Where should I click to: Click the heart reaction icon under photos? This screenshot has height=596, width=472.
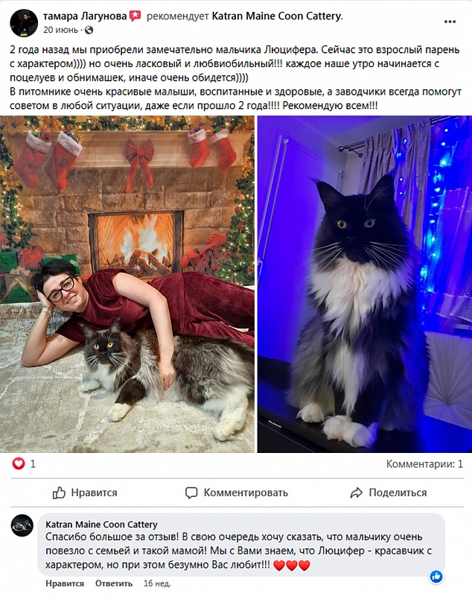click(19, 463)
